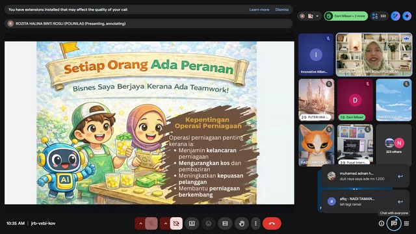Screen dimensions: 416x234
Task: Click the pencil magic-wand icon at top right
Action: pos(395,16)
